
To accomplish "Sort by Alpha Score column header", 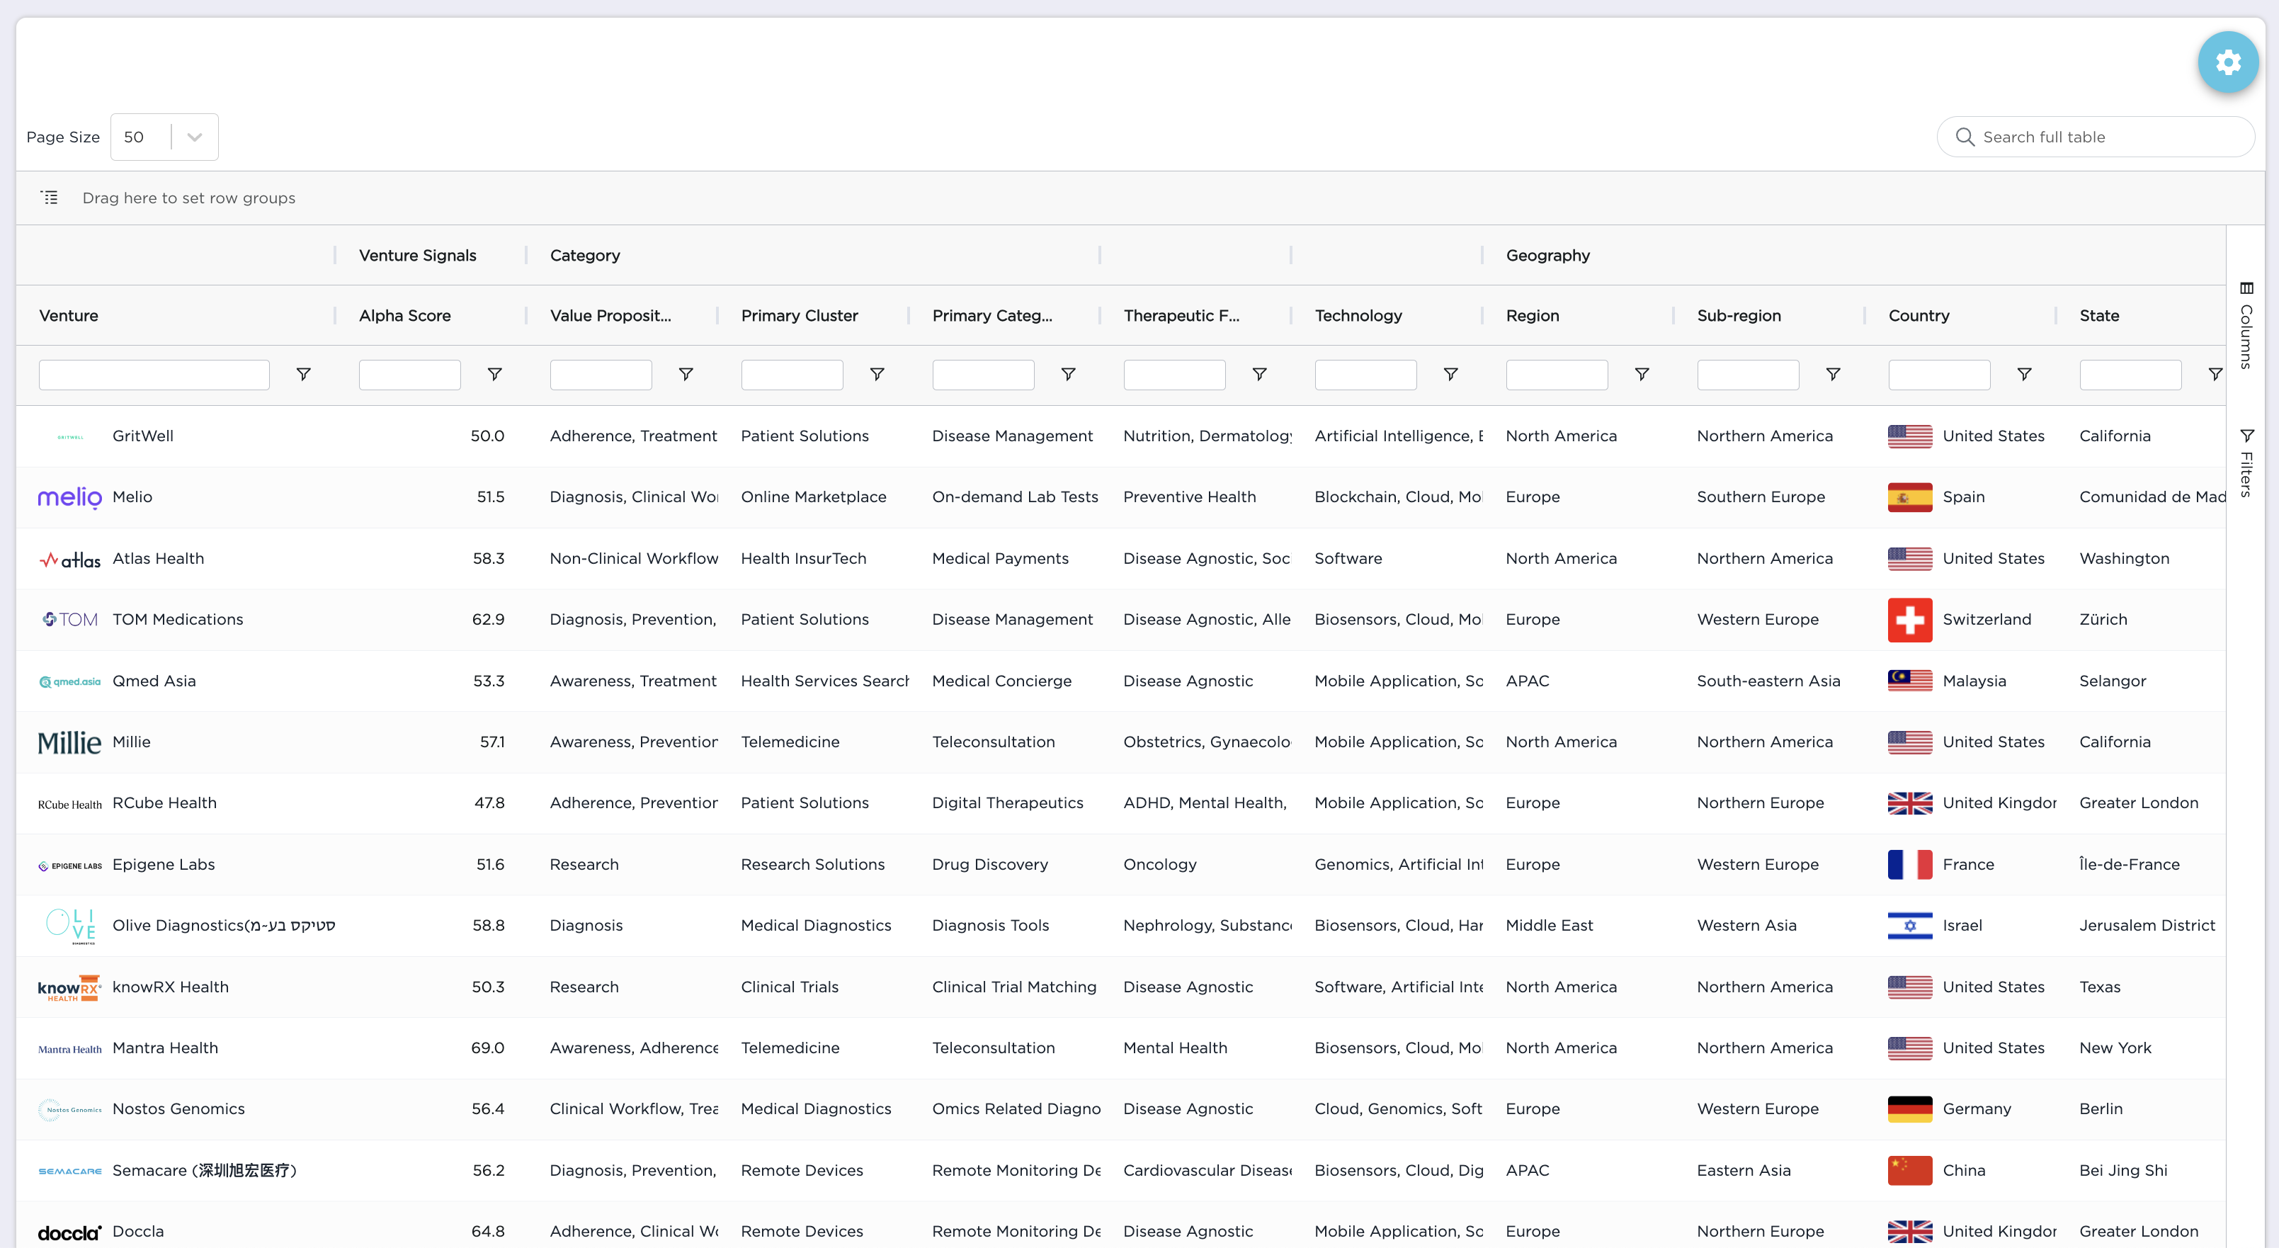I will tap(405, 315).
